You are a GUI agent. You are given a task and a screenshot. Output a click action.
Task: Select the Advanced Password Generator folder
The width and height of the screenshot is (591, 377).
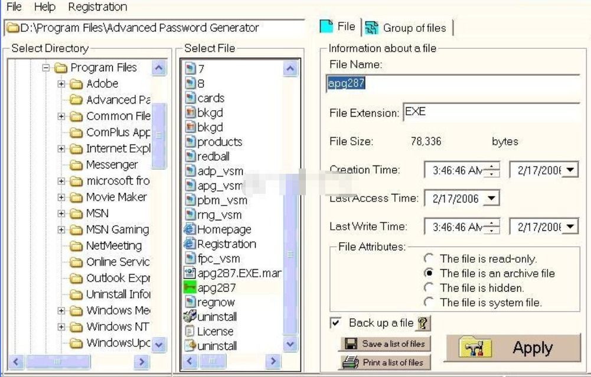coord(110,100)
